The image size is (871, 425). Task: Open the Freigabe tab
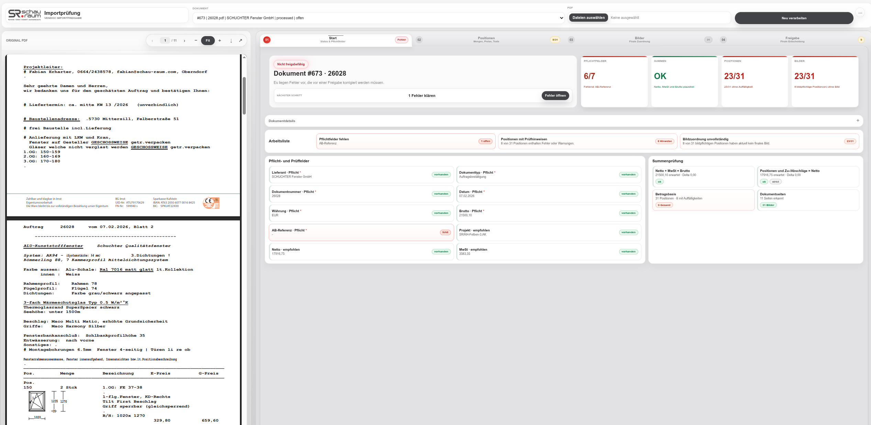point(792,40)
